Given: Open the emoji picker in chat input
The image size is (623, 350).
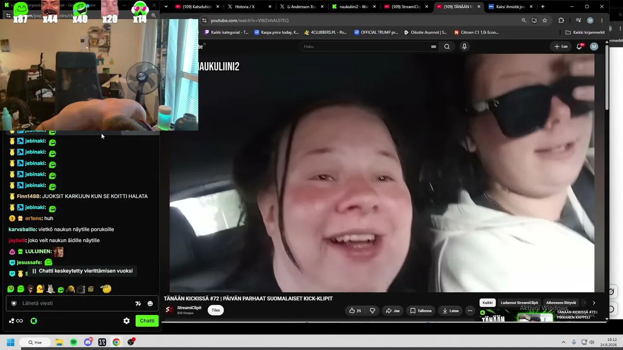Looking at the screenshot, I should pos(150,303).
